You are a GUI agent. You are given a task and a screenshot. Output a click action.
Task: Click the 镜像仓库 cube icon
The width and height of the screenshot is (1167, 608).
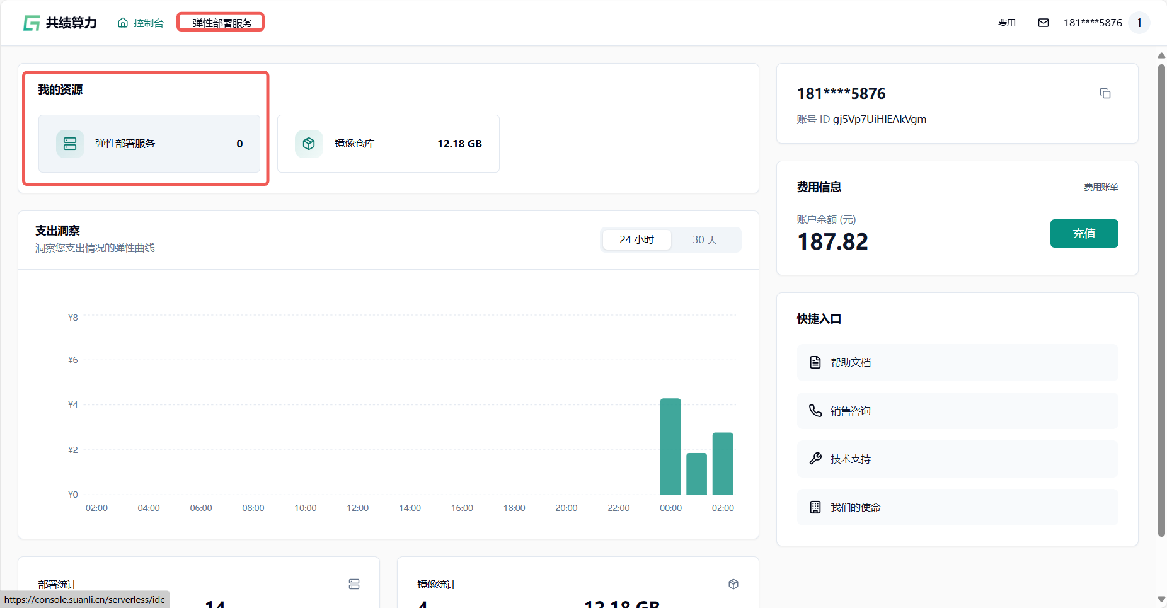[x=309, y=144]
